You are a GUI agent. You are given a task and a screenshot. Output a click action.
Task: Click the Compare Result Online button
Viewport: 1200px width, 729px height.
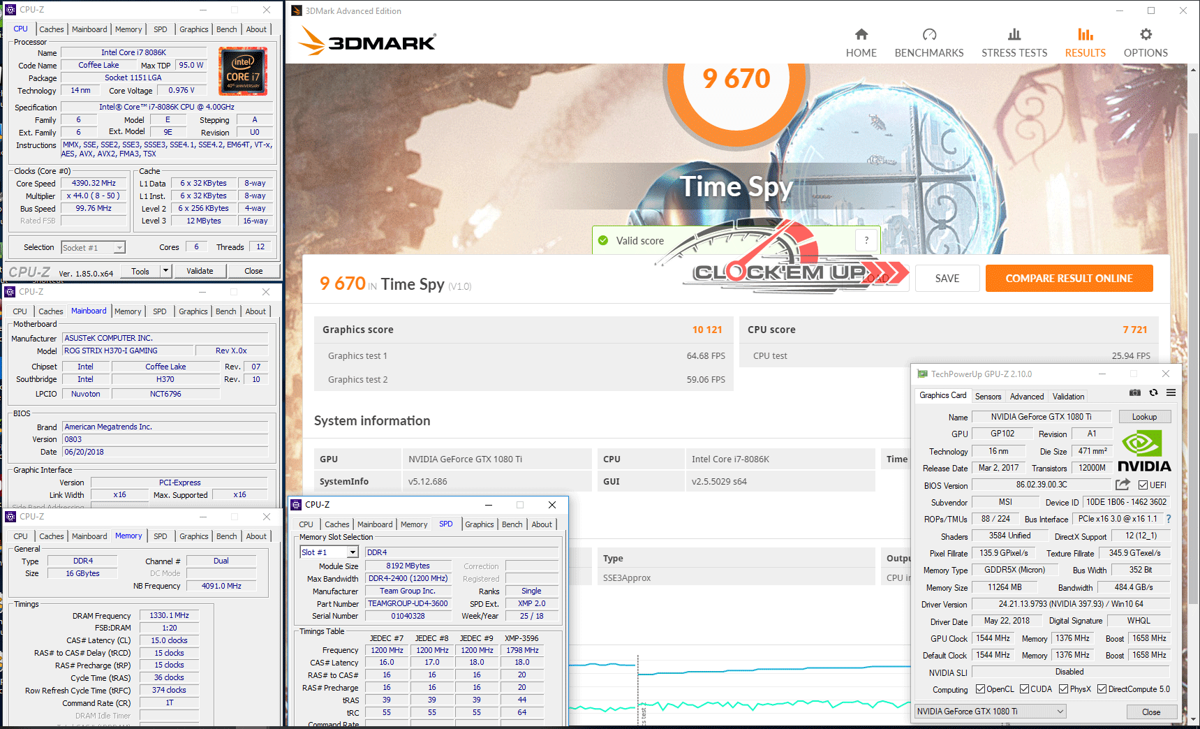tap(1068, 279)
